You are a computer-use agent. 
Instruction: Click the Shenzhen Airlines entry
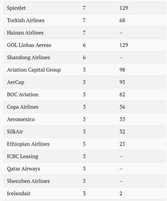click(x=28, y=181)
